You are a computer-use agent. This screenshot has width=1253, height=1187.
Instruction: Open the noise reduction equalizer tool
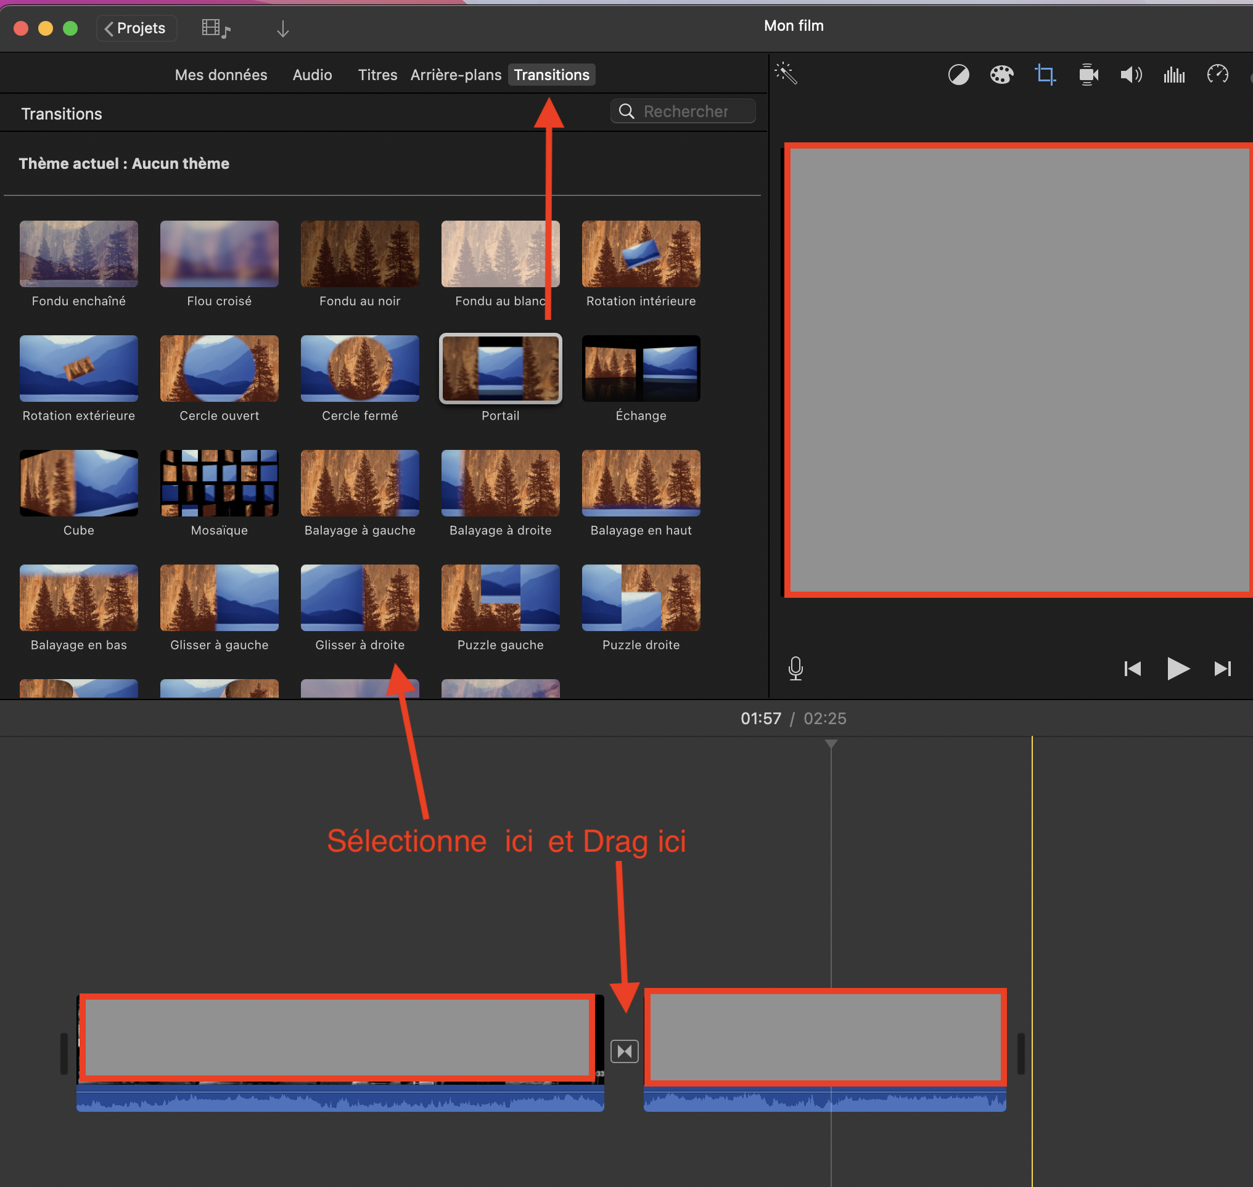coord(1174,75)
